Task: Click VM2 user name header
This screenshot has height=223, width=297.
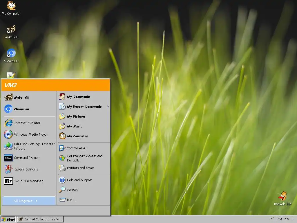Action: click(11, 85)
